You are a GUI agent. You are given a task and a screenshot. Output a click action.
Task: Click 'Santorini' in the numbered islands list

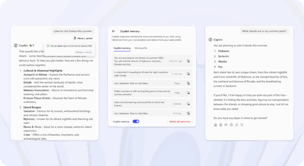click(223, 57)
